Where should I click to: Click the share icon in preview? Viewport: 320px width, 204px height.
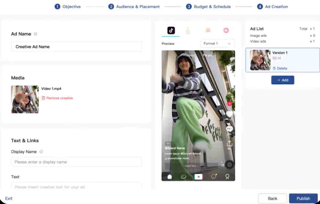pos(230,144)
